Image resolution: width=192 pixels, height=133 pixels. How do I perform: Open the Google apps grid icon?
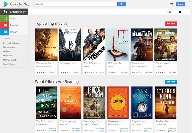click(171, 4)
